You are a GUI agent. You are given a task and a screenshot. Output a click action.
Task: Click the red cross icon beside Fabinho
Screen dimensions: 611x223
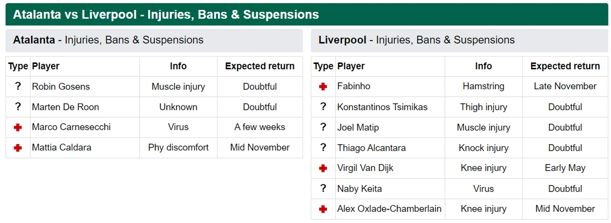323,87
